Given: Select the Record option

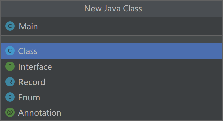Looking at the screenshot, I should coord(32,82).
